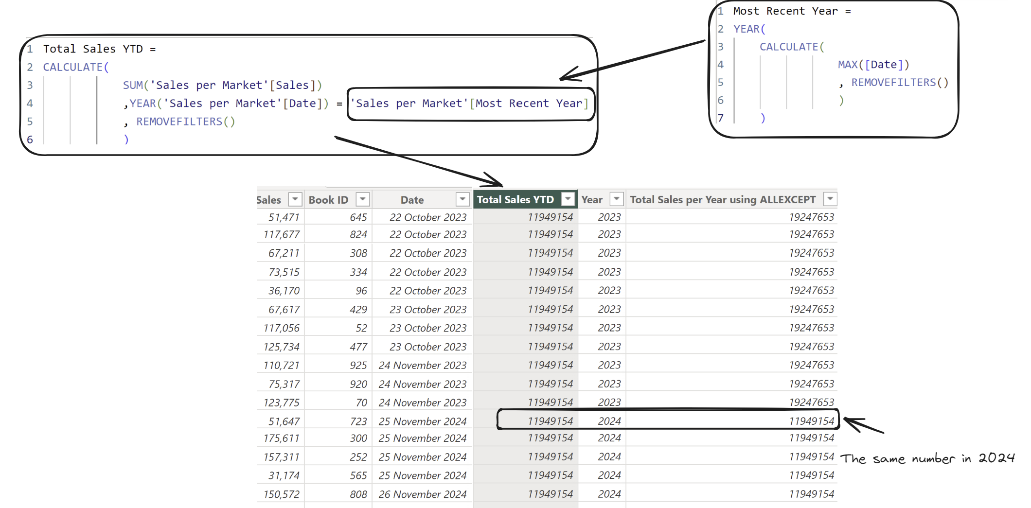Open the Sales column filter dropdown
This screenshot has width=1031, height=508.
coord(295,199)
